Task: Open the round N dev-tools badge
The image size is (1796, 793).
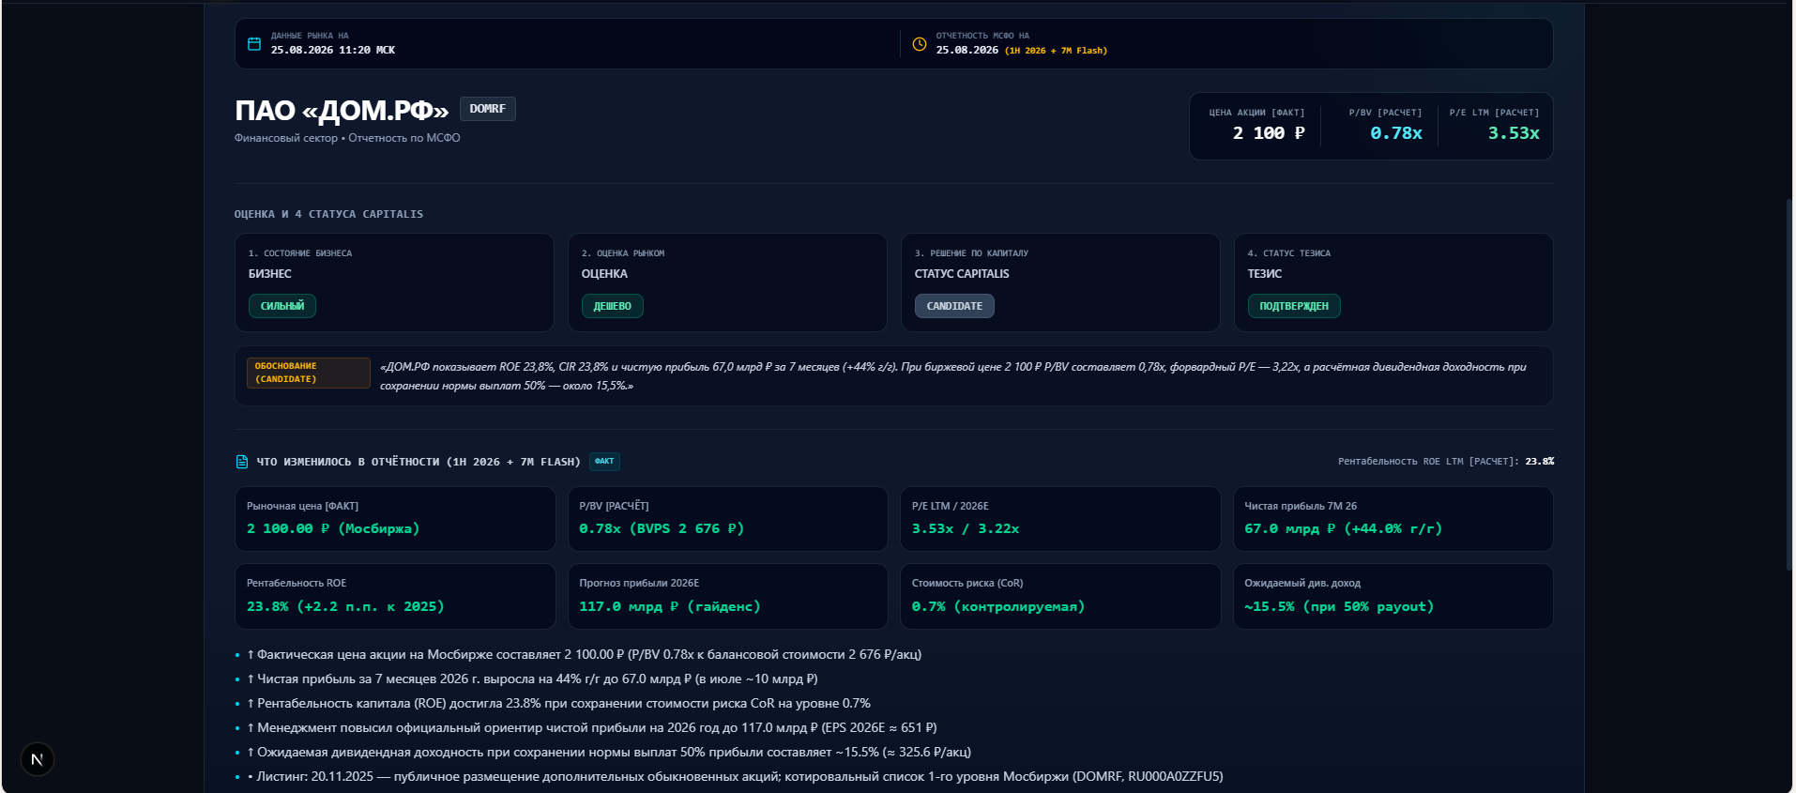Action: [38, 759]
